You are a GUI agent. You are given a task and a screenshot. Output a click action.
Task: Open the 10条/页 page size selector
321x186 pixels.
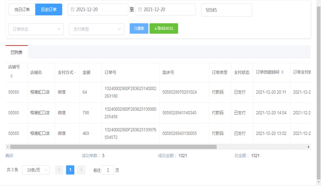coord(36,170)
